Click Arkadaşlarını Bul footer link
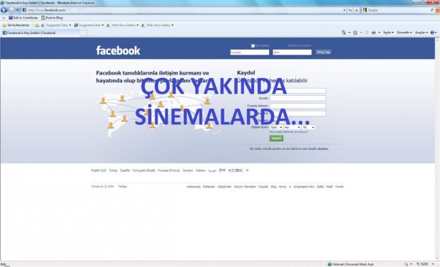 [x=304, y=187]
